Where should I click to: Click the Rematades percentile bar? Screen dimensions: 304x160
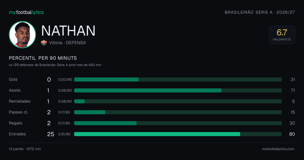pyautogui.click(x=178, y=101)
